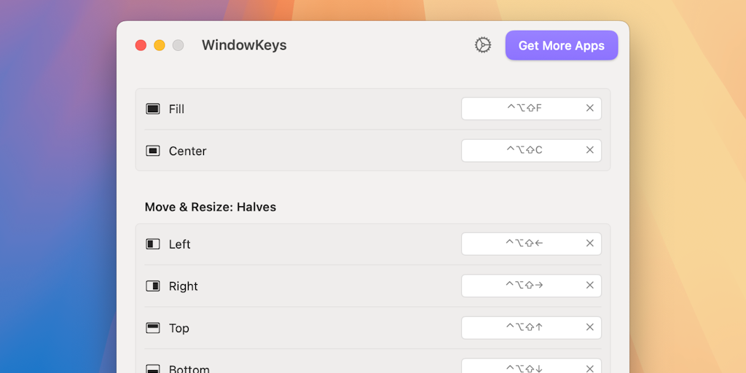746x373 pixels.
Task: Minimize the WindowKeys window
Action: point(160,45)
